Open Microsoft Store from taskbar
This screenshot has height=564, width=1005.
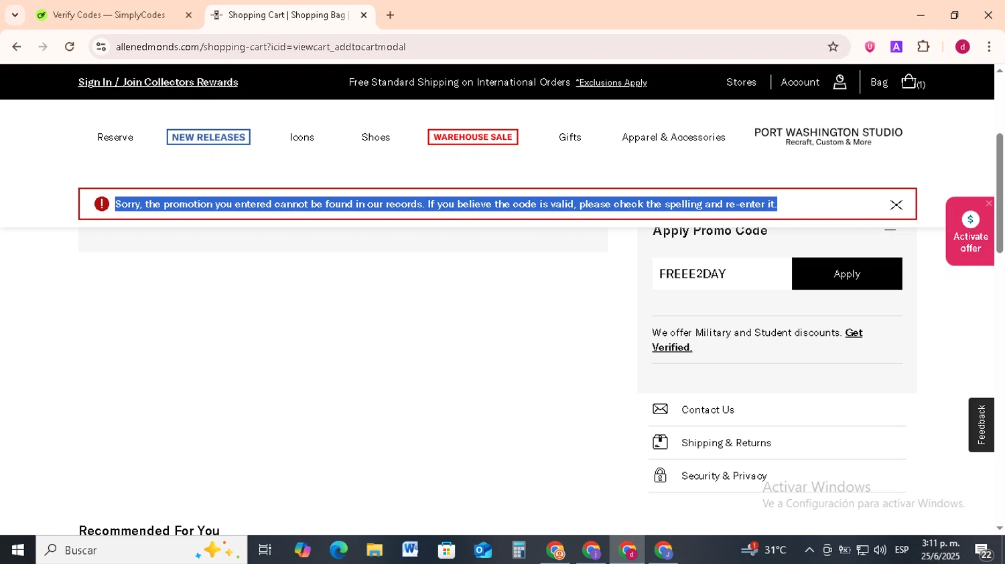pyautogui.click(x=446, y=550)
